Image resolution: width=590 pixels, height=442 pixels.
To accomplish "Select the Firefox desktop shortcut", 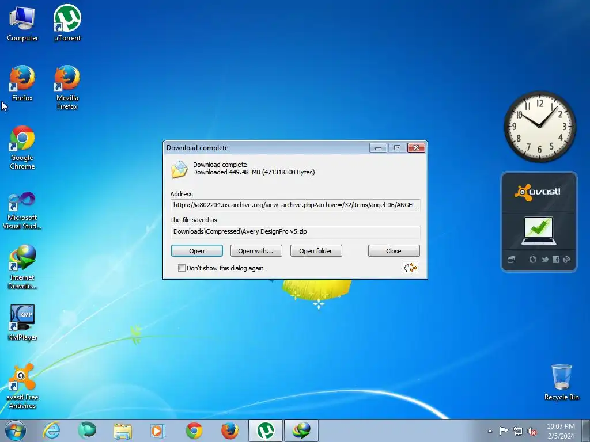I will (22, 83).
